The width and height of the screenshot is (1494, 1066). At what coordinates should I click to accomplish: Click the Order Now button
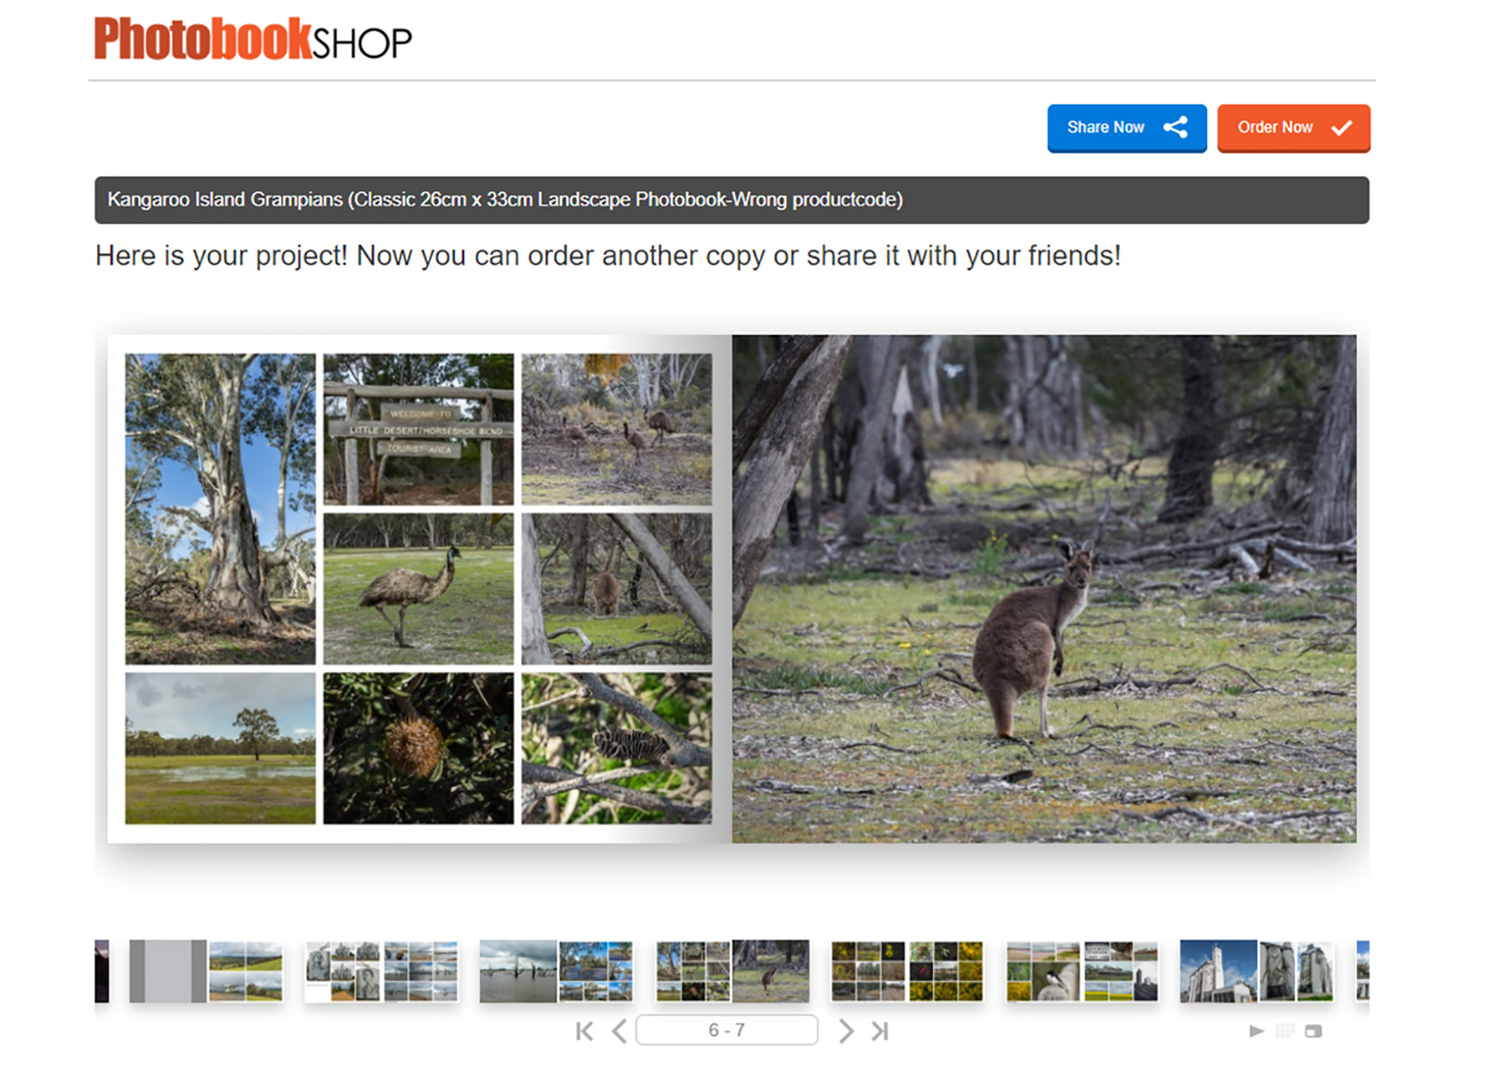pos(1293,128)
